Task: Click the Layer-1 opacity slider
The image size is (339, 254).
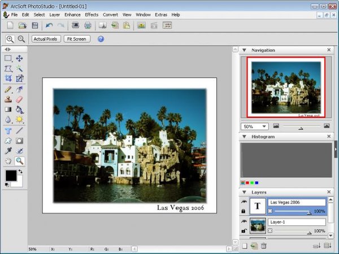Action: click(x=293, y=231)
